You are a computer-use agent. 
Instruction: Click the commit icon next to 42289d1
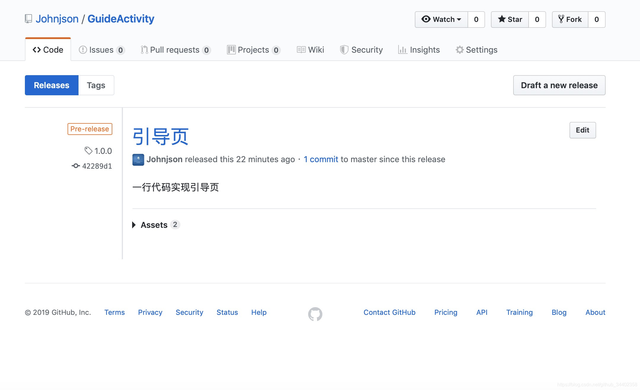(x=76, y=166)
